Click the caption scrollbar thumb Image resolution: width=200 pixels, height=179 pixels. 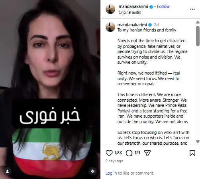coord(198,36)
